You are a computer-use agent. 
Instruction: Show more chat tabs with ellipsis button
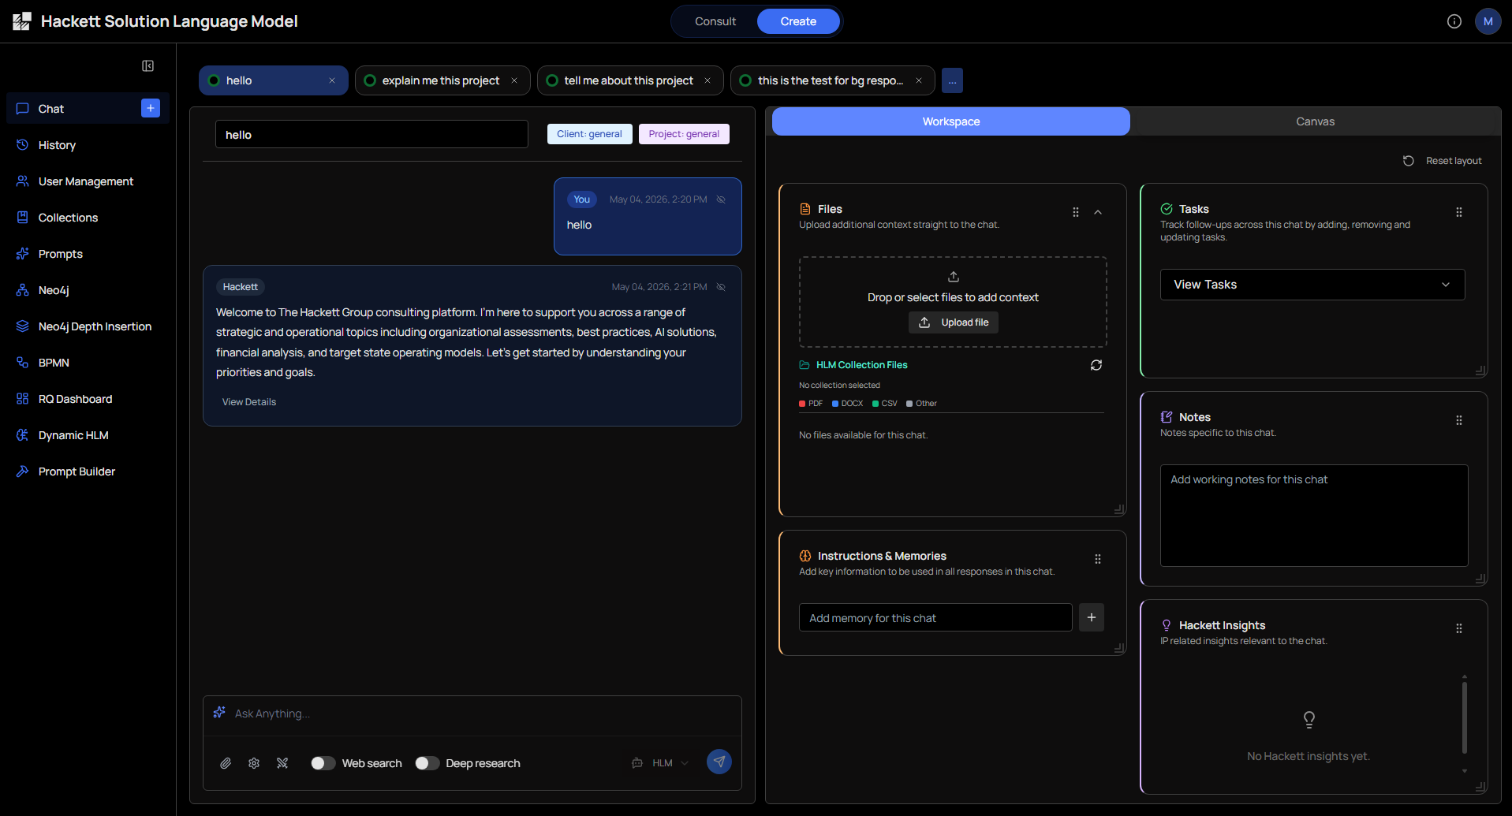point(952,80)
